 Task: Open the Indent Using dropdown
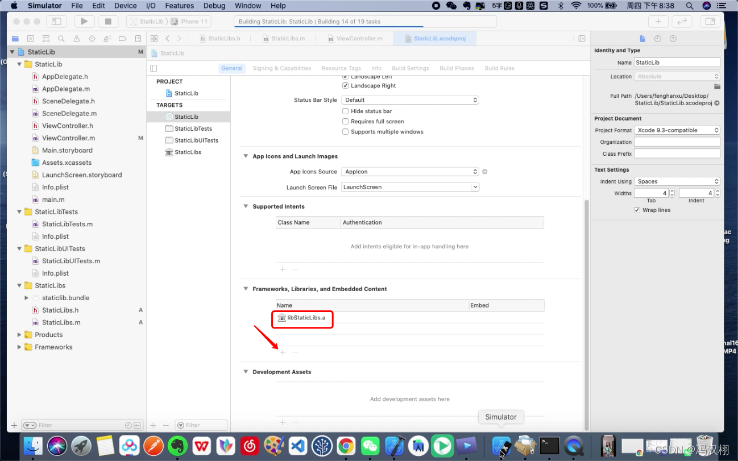pyautogui.click(x=677, y=182)
